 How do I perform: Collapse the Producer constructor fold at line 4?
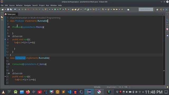click(x=9, y=27)
